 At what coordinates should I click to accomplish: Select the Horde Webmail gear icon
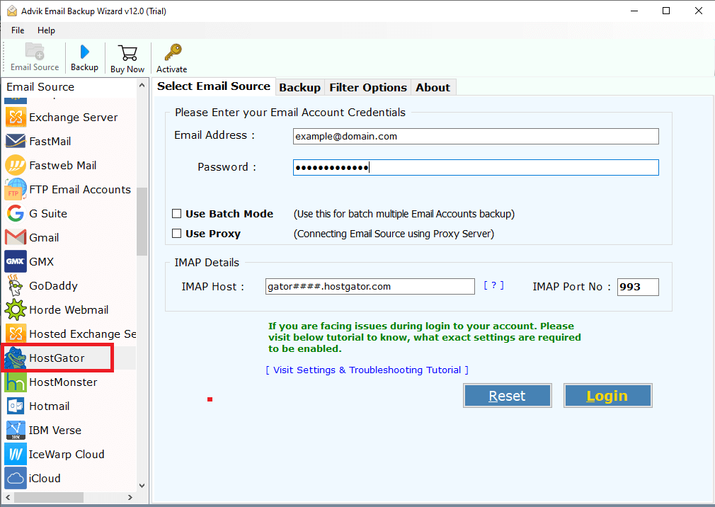(16, 310)
